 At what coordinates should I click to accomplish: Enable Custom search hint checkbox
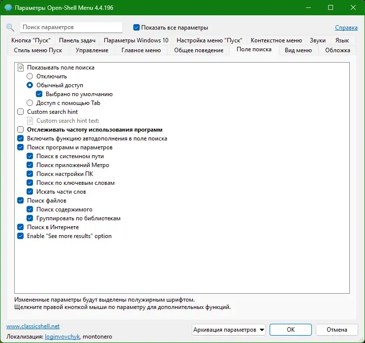pos(21,112)
